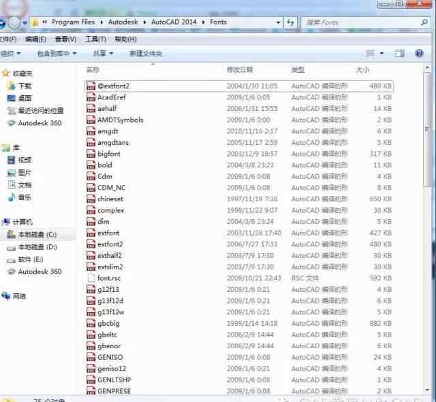This screenshot has width=436, height=402.
Task: Click scrollbar up arrow of file list
Action: 427,68
